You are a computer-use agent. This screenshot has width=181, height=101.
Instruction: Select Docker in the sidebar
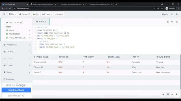(x=9, y=65)
